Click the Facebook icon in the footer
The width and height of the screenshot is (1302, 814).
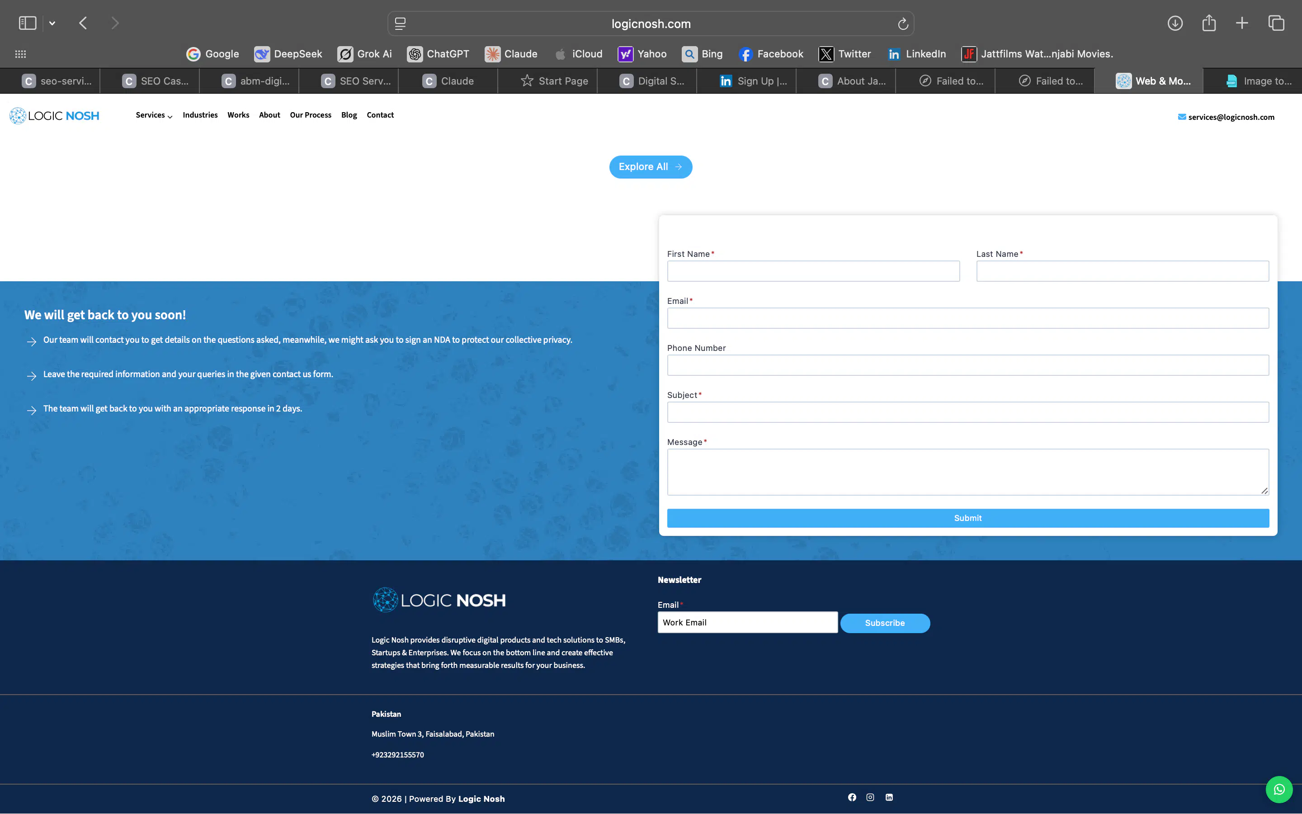[852, 797]
